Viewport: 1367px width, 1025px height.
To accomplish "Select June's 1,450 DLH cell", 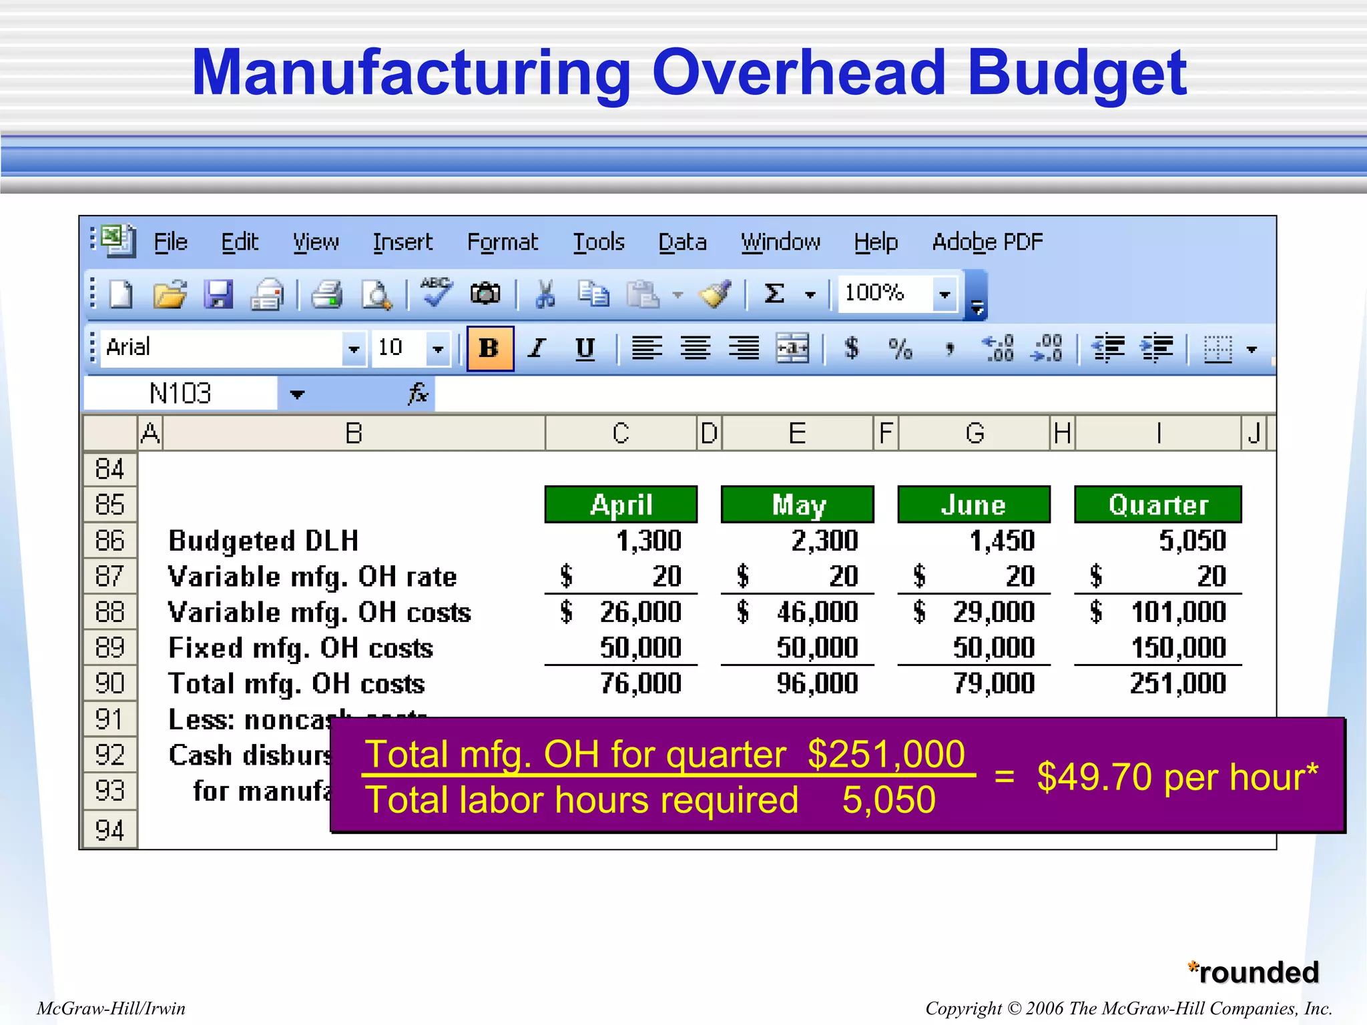I will 975,541.
